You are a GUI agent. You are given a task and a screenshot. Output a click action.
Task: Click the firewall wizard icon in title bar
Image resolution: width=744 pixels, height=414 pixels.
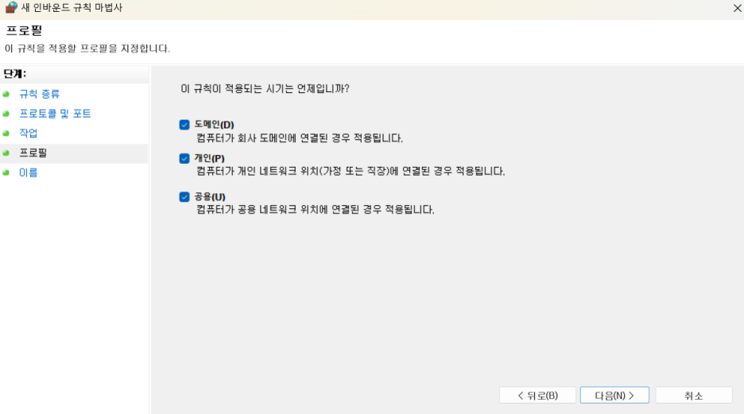[11, 8]
